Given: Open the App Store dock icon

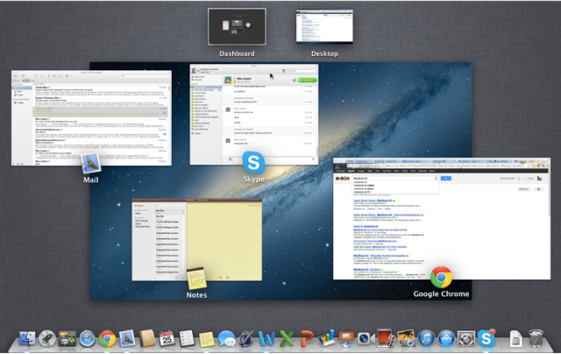Looking at the screenshot, I should 446,338.
